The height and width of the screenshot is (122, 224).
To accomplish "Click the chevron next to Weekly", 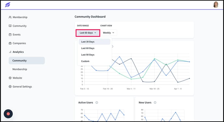I will tap(113, 33).
